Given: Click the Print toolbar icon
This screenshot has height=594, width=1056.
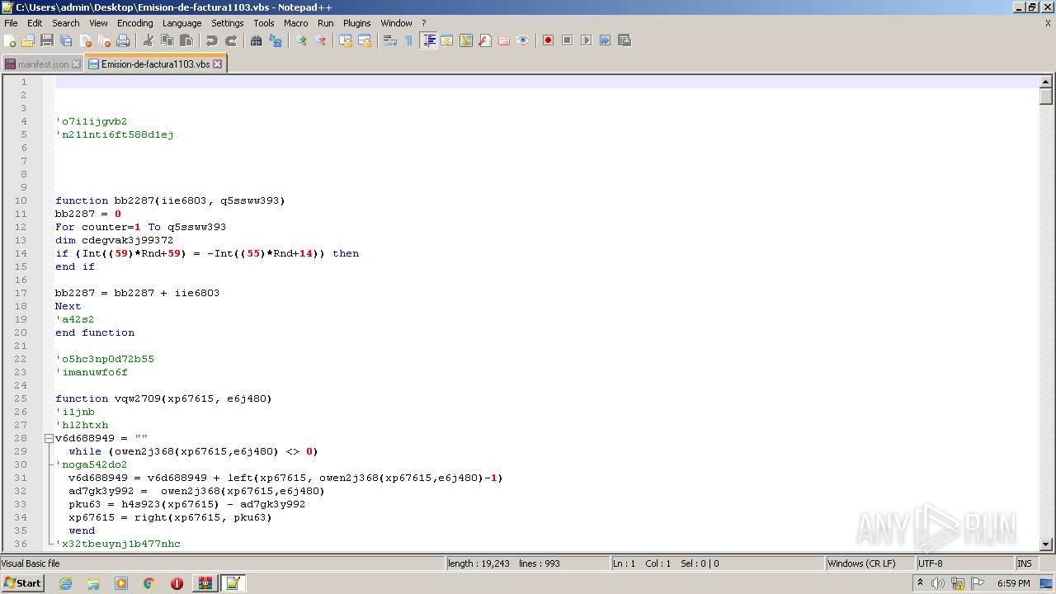Looking at the screenshot, I should tap(123, 40).
